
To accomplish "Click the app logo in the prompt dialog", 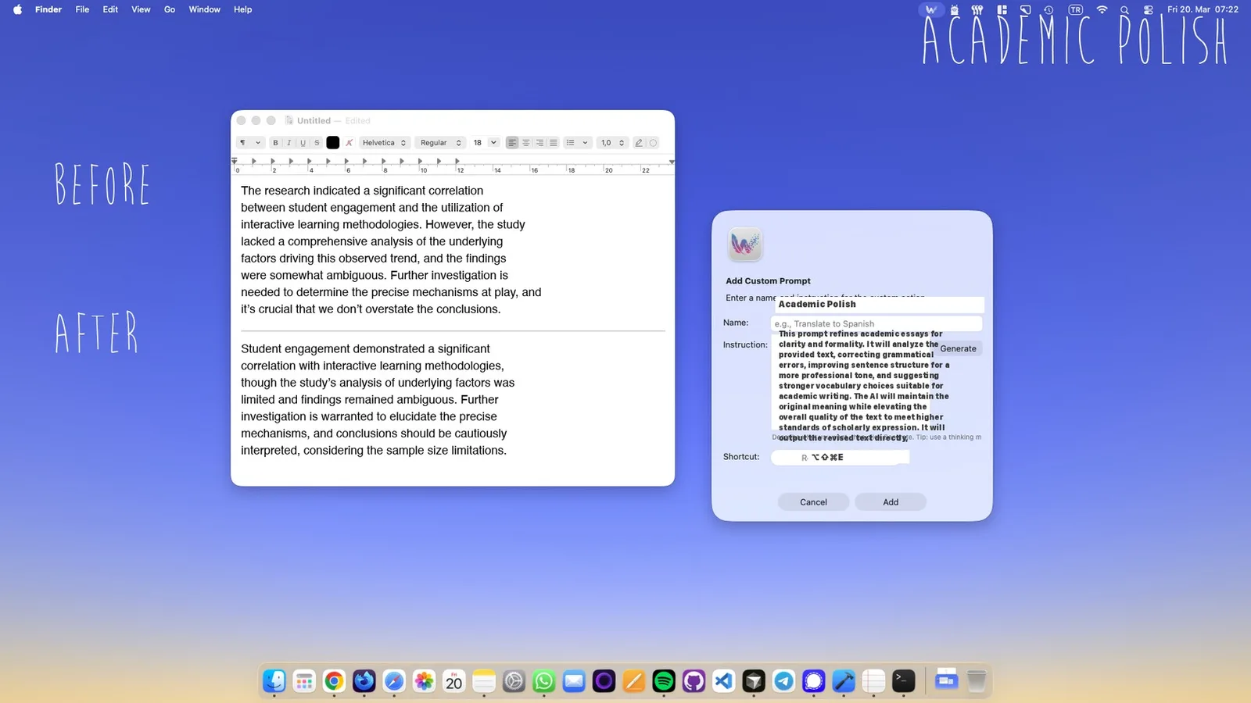I will coord(744,244).
